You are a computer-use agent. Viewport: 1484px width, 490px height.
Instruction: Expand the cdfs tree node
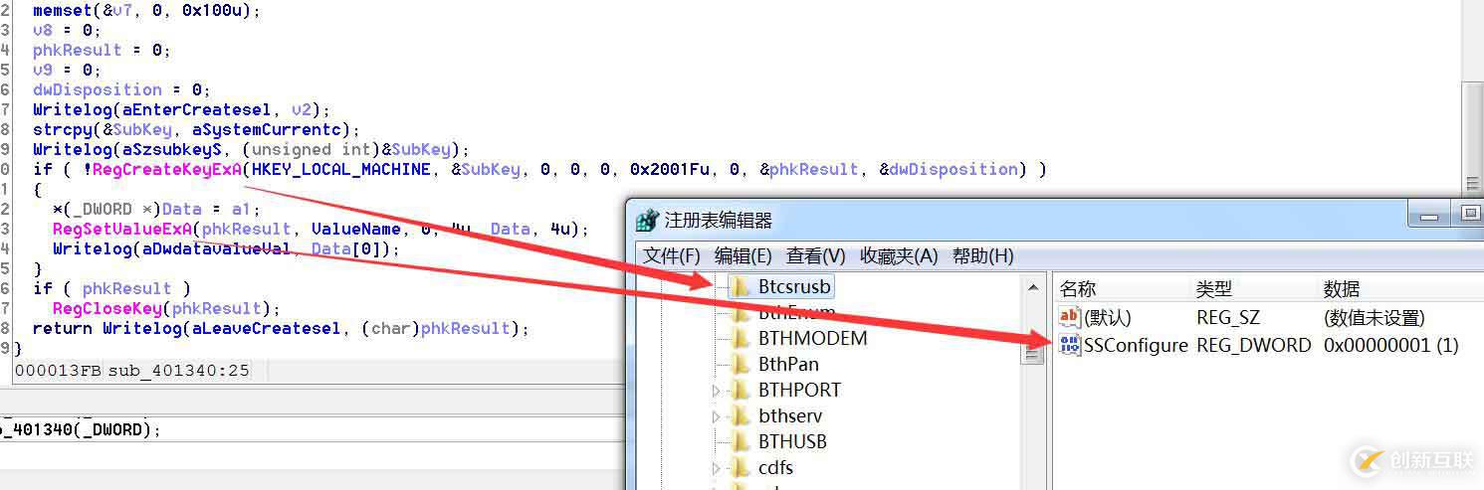tap(717, 468)
